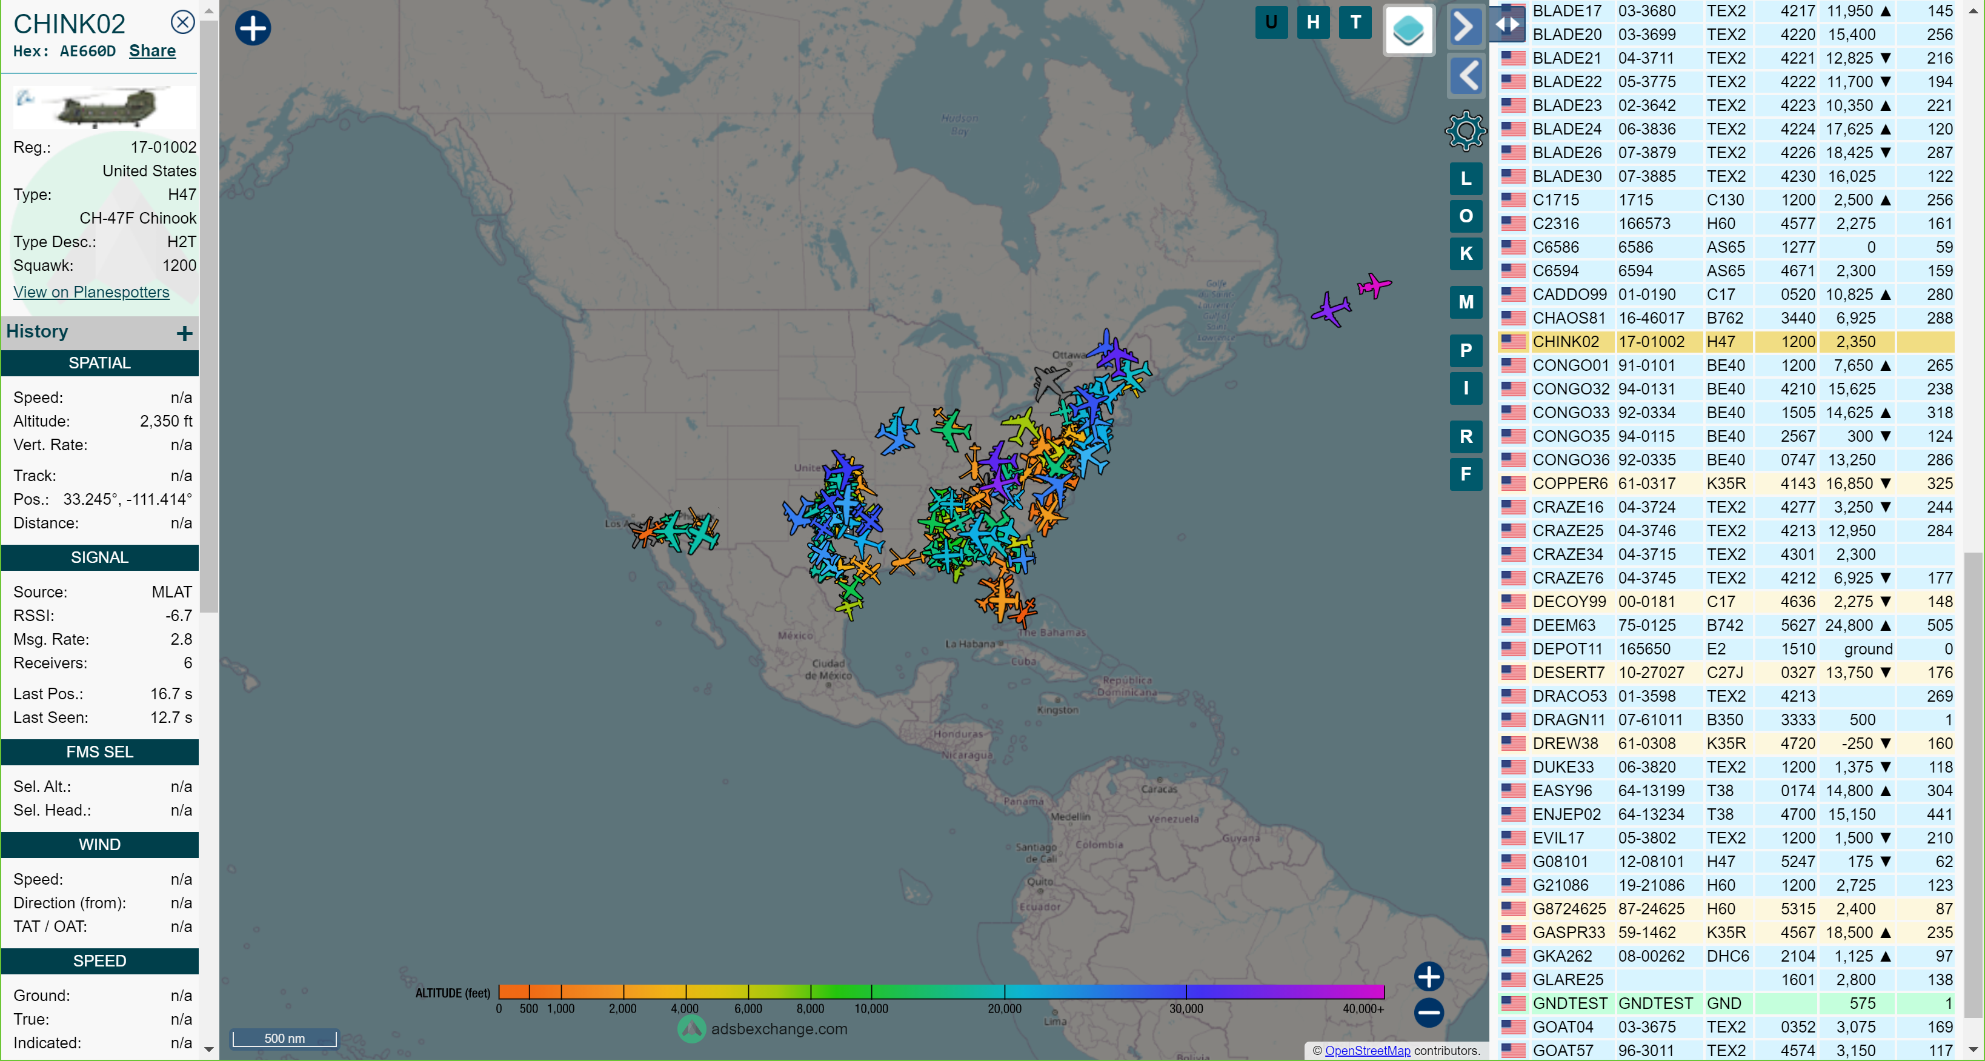This screenshot has width=1985, height=1061.
Task: Toggle the P button
Action: click(1466, 351)
